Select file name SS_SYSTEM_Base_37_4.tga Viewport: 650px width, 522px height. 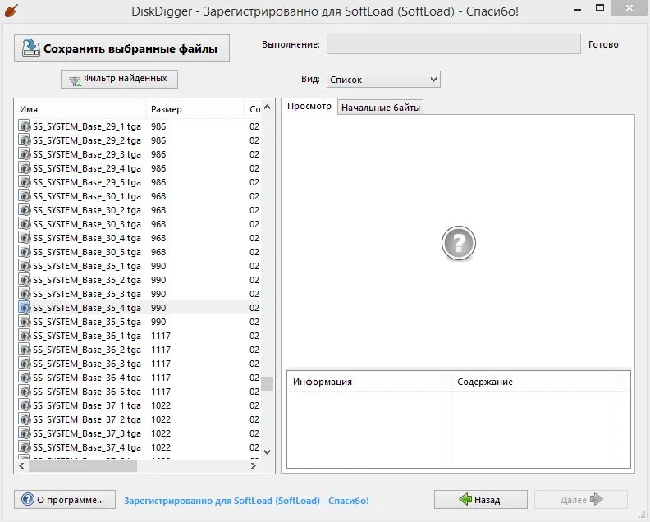(87, 447)
